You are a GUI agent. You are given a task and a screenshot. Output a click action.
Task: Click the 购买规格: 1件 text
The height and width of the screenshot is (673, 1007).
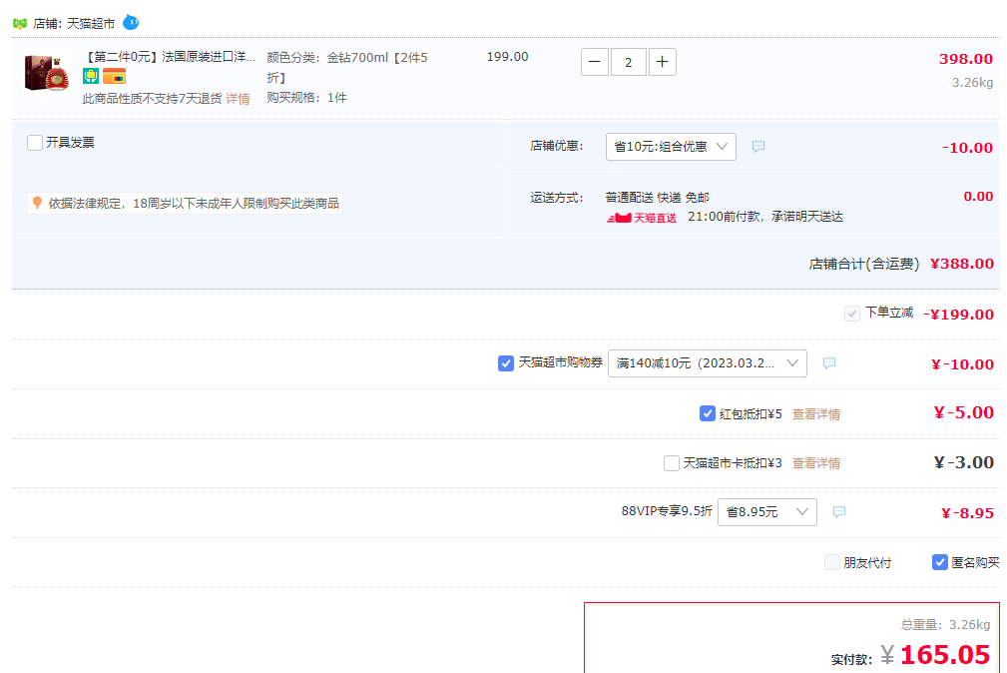coord(306,98)
